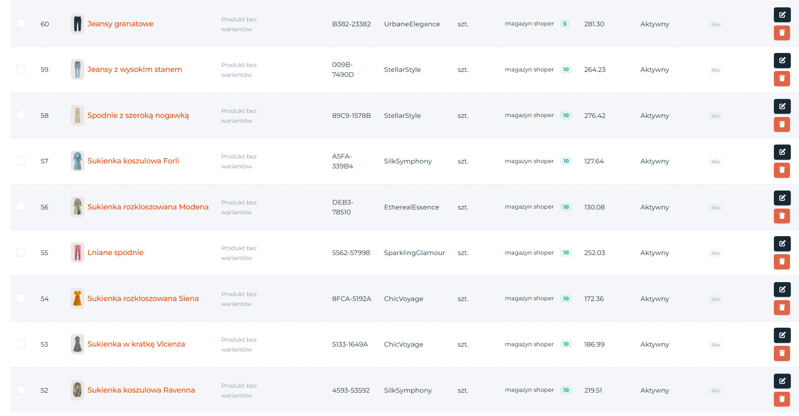799x416 pixels.
Task: Click price 281.30
Action: click(594, 24)
